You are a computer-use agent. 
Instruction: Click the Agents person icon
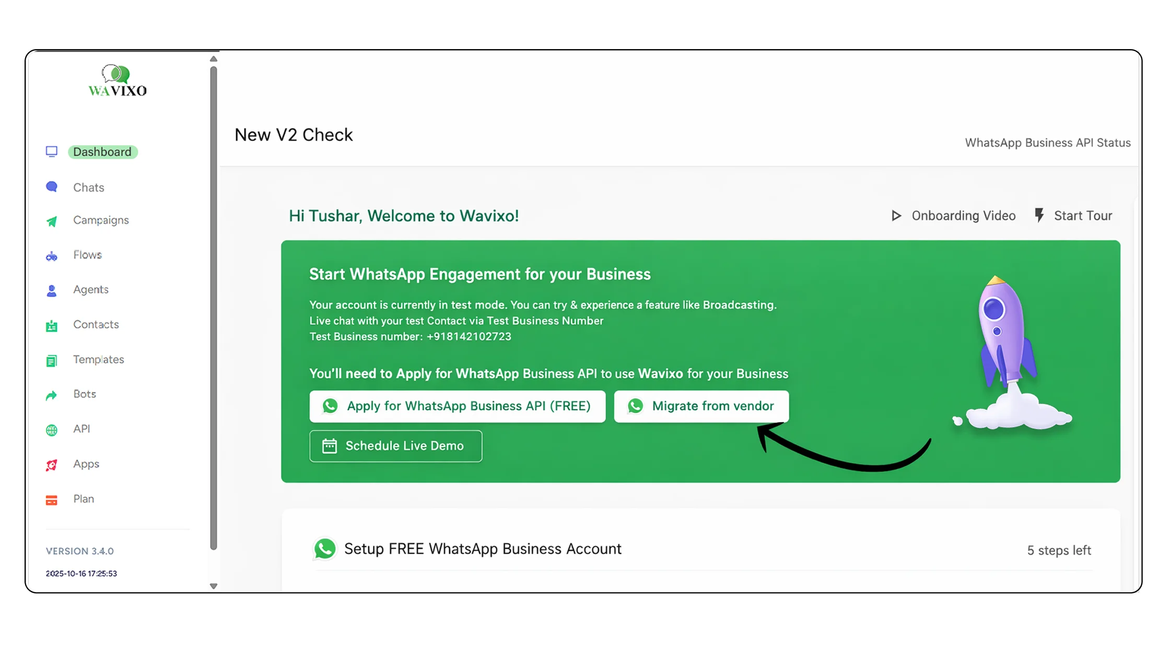(x=51, y=290)
